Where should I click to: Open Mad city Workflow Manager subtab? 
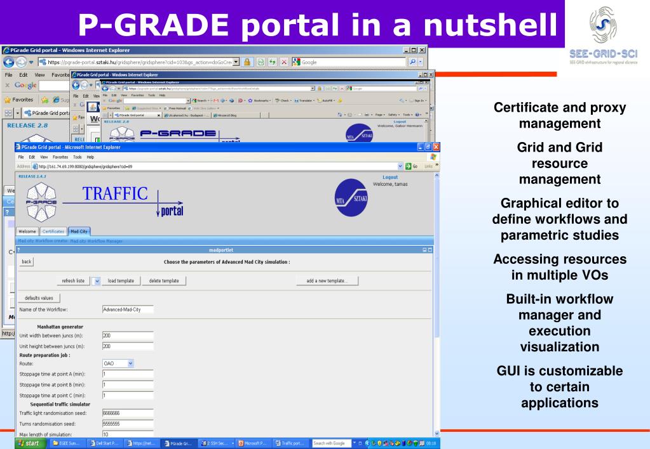[x=96, y=241]
